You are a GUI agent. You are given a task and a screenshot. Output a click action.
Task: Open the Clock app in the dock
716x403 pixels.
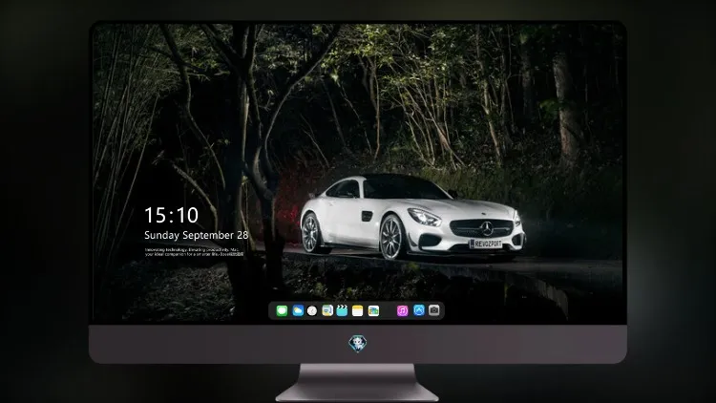[312, 310]
